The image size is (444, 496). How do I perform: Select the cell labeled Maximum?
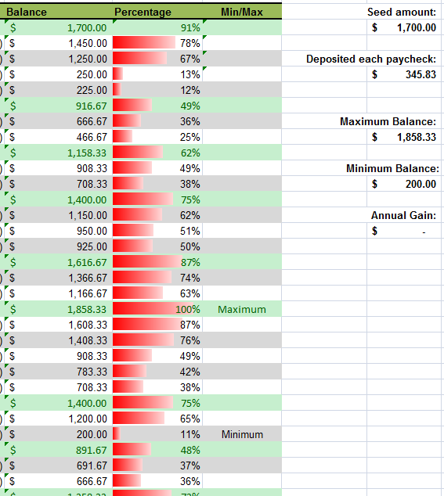coord(242,309)
